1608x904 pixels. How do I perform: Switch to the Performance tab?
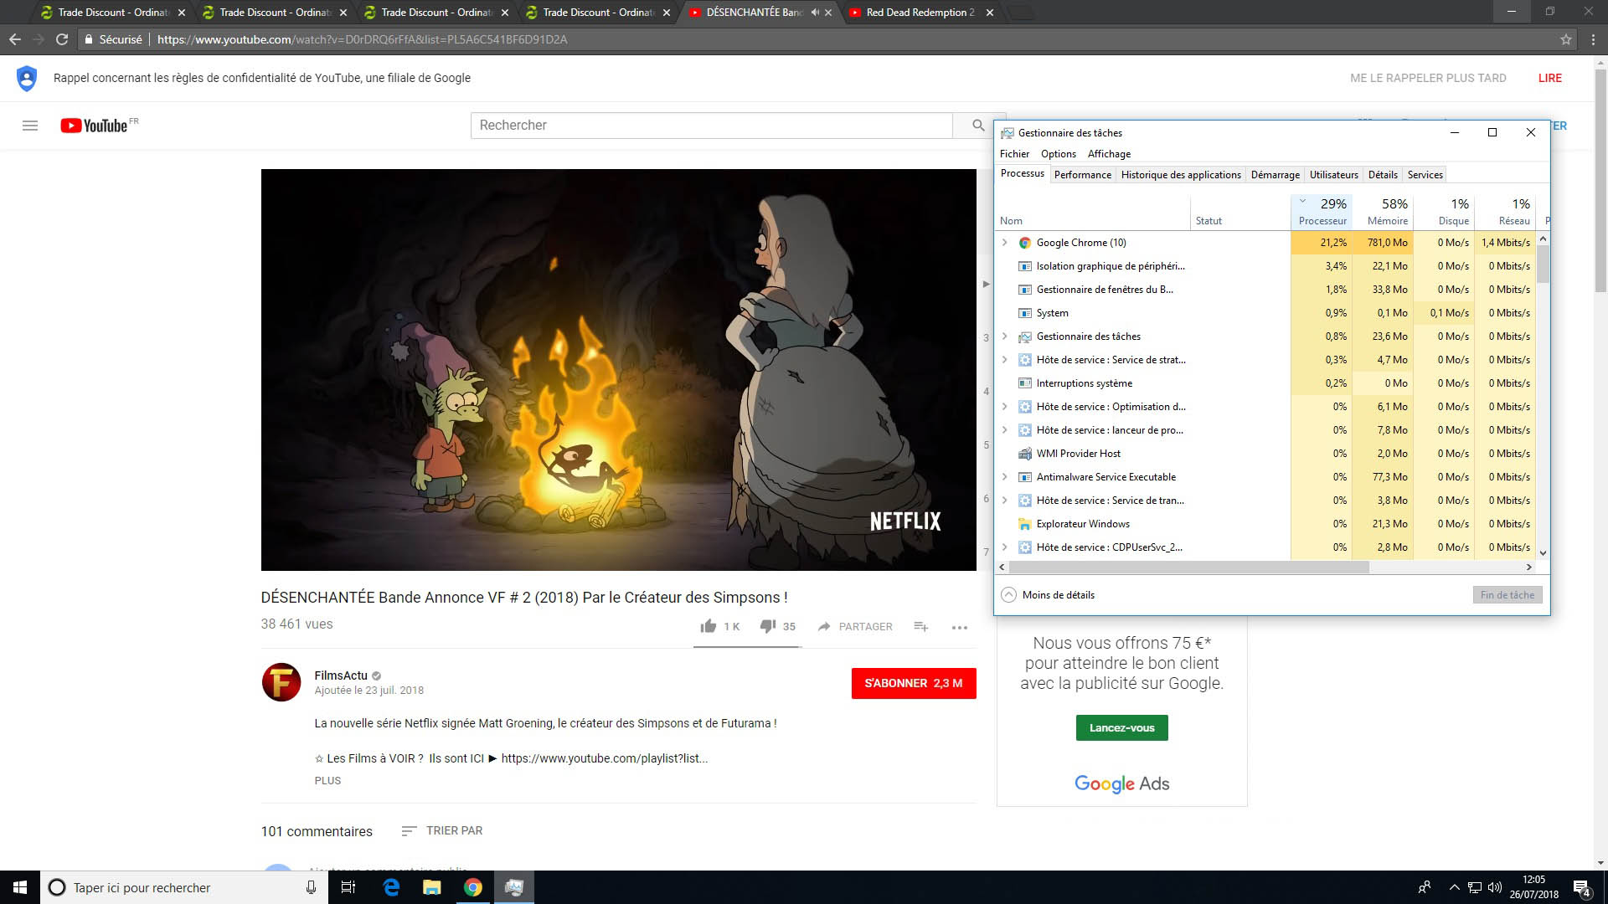click(x=1083, y=175)
